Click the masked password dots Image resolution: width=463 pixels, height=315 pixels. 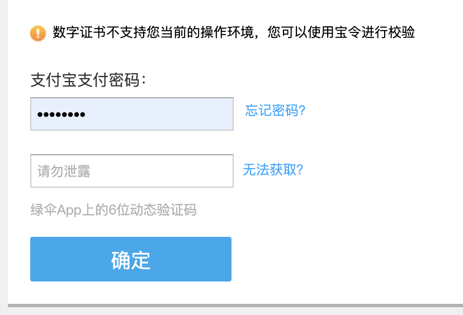click(61, 115)
